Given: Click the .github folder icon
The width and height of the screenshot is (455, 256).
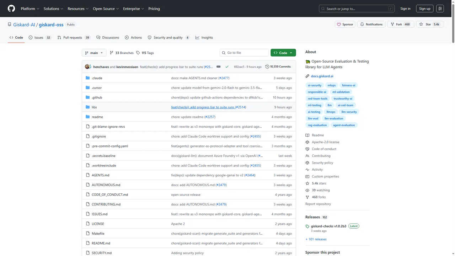Looking at the screenshot, I should tap(88, 97).
